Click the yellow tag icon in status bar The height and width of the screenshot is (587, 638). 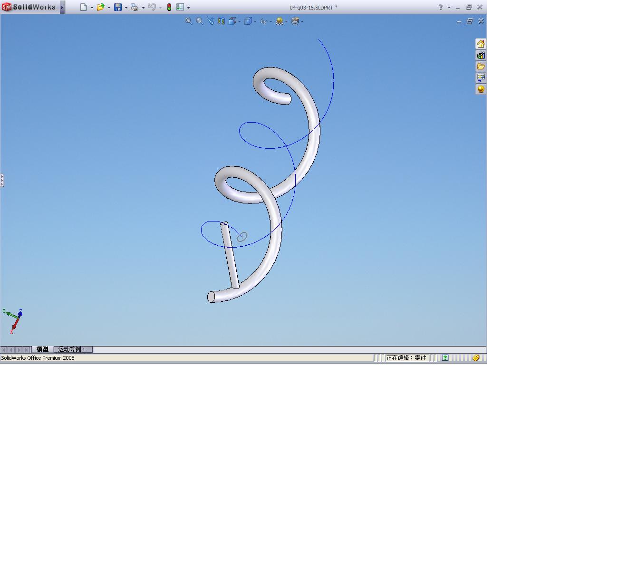(476, 358)
